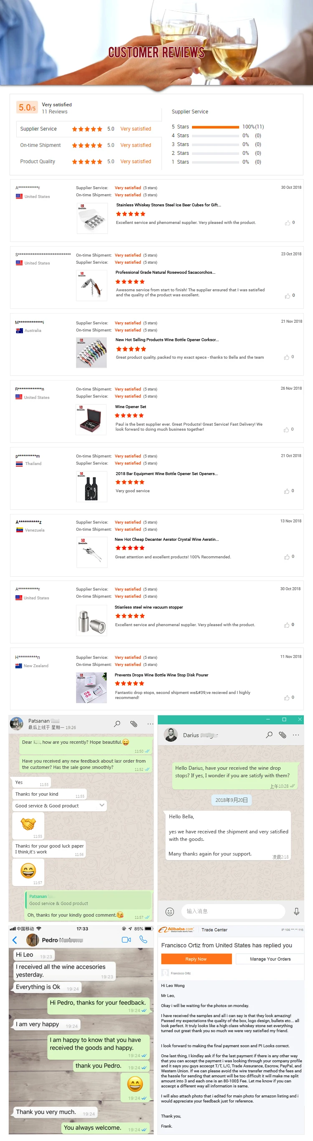
Task: Open three-dot menu in Patsanan chat
Action: click(150, 724)
